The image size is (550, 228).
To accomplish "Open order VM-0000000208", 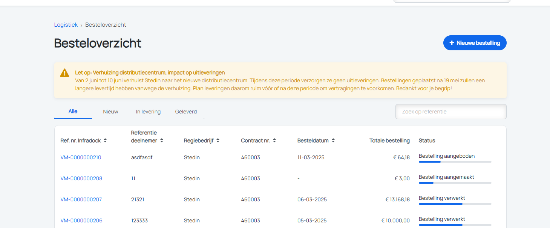I will (81, 178).
